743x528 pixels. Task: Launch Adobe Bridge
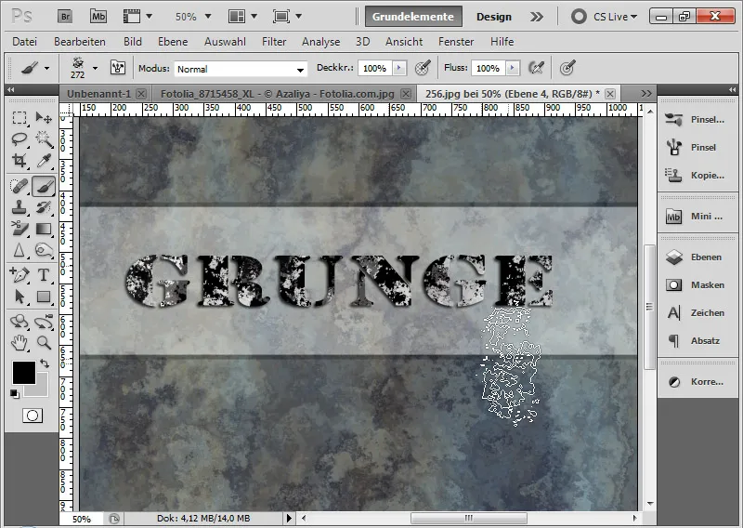(x=65, y=17)
